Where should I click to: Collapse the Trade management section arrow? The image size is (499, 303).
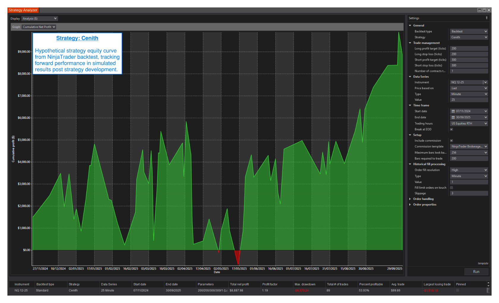(410, 43)
